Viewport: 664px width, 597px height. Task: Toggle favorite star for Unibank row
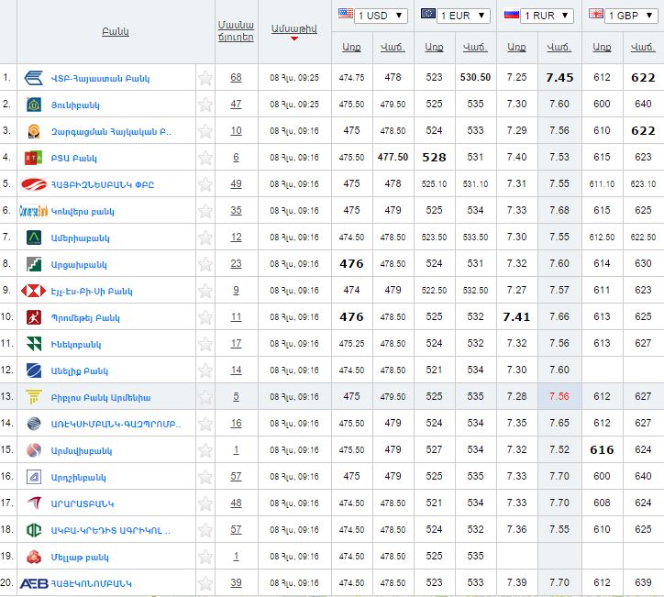coord(205,105)
